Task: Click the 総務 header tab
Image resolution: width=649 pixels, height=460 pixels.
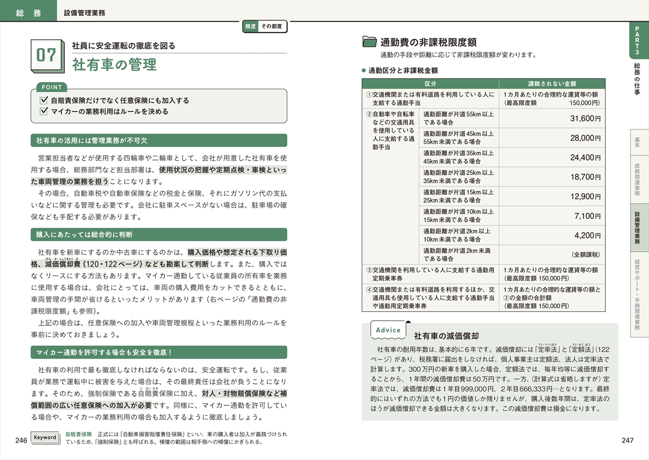Action: click(28, 12)
